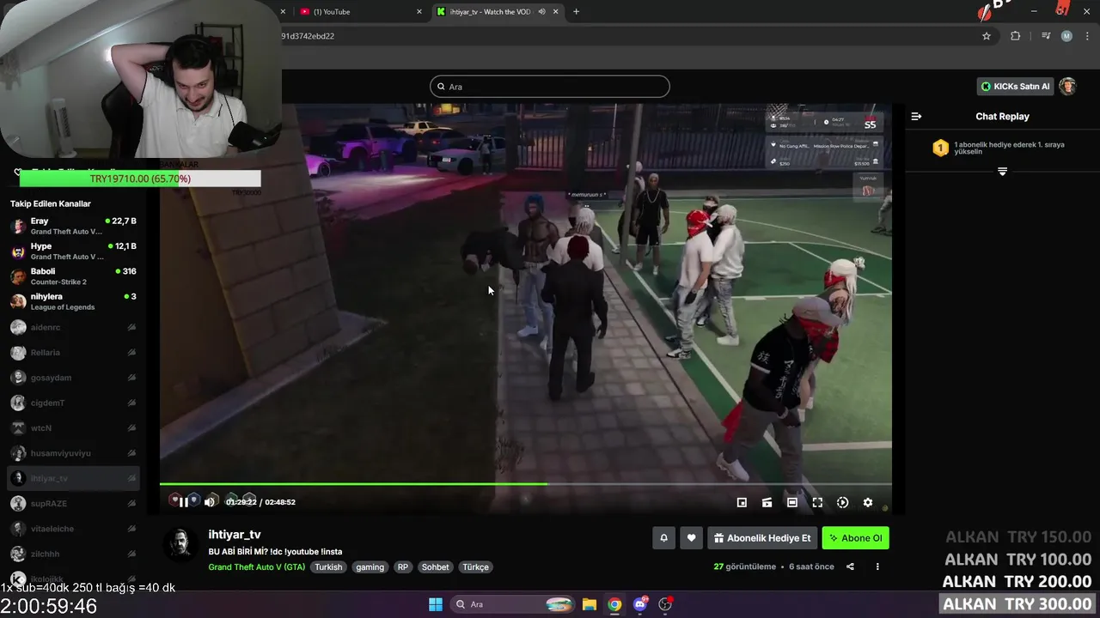Open the Chrome extensions puzzle icon
The width and height of the screenshot is (1100, 618).
[1015, 36]
